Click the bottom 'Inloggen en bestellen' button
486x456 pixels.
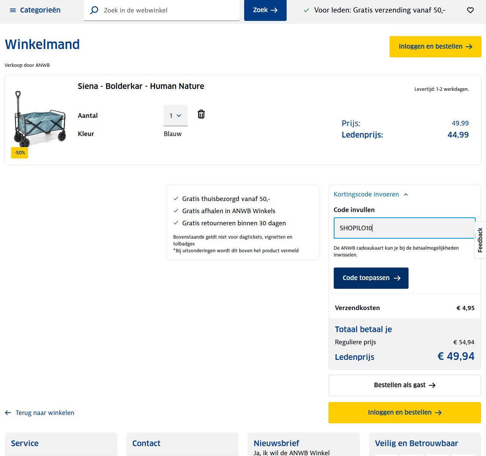coord(405,413)
